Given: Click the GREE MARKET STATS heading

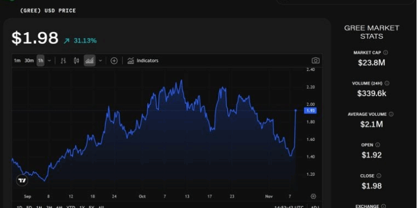Looking at the screenshot, I should pos(371,32).
